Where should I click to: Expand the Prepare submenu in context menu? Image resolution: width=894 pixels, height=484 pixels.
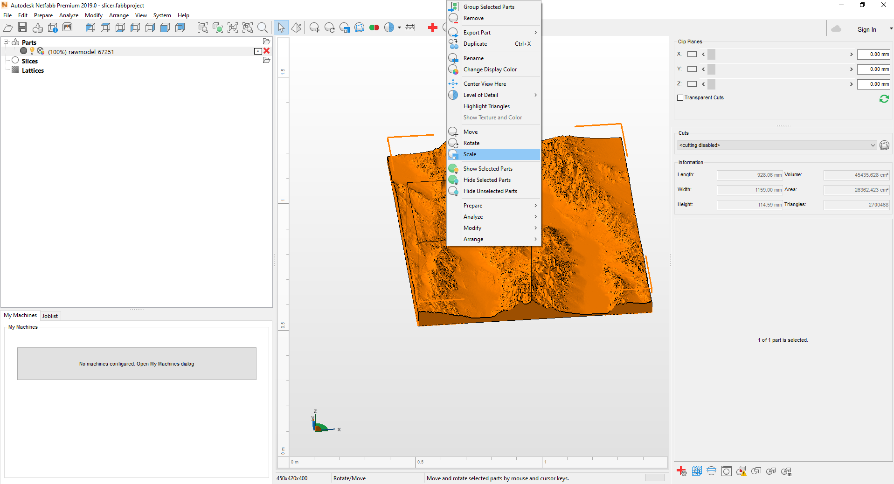494,206
